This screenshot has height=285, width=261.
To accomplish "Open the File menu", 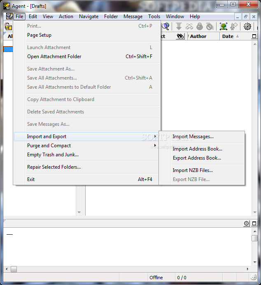I will point(19,16).
